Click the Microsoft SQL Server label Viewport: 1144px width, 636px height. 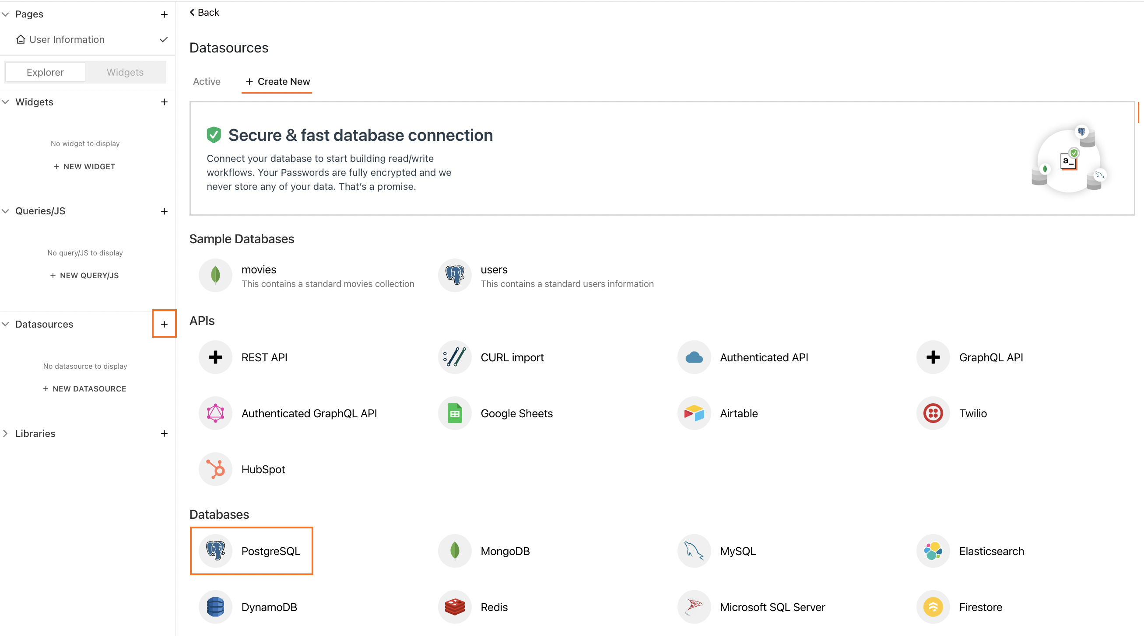click(x=773, y=607)
